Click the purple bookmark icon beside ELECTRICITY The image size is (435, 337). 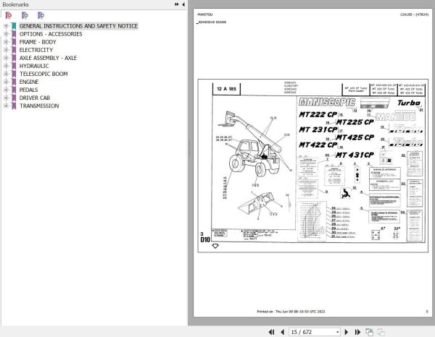14,50
